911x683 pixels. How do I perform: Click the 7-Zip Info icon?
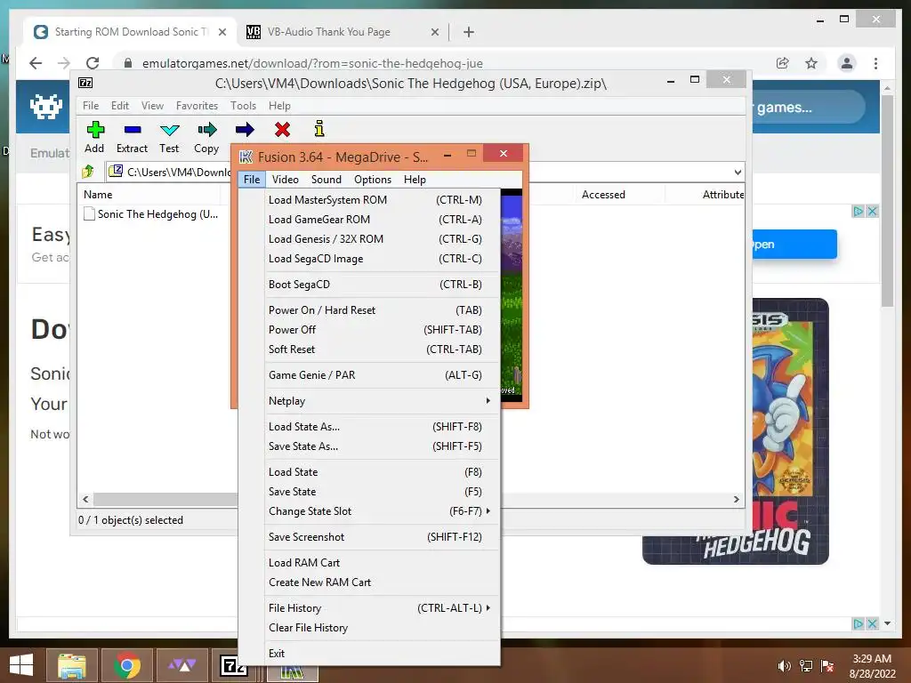tap(319, 129)
